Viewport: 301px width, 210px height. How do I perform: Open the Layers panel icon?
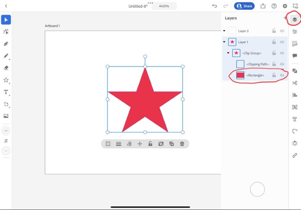(295, 19)
